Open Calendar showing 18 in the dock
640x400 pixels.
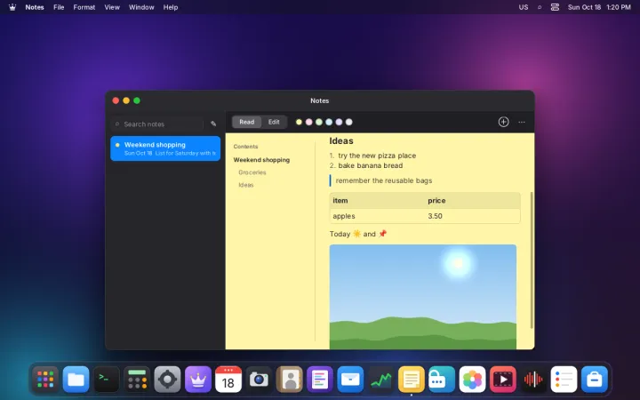click(x=228, y=380)
